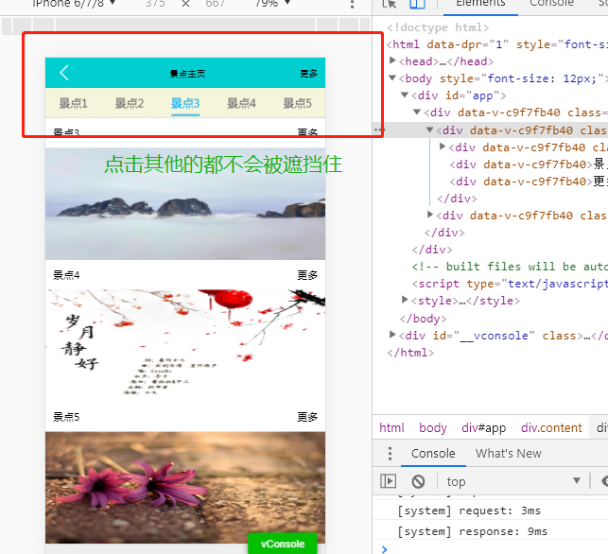Screen dimensions: 608x554
Task: Open the top execution context dropdown
Action: [513, 481]
